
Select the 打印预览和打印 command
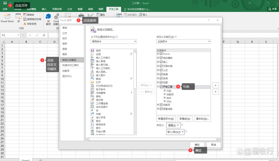click(102, 86)
